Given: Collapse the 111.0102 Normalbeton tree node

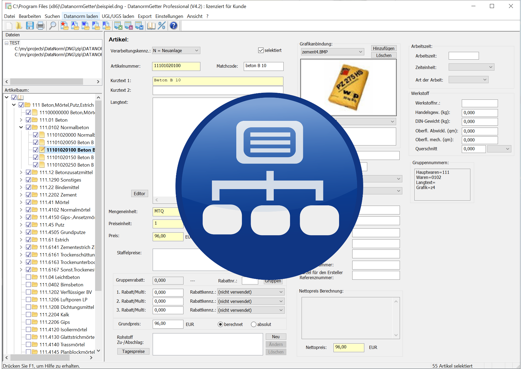Looking at the screenshot, I should click(21, 127).
